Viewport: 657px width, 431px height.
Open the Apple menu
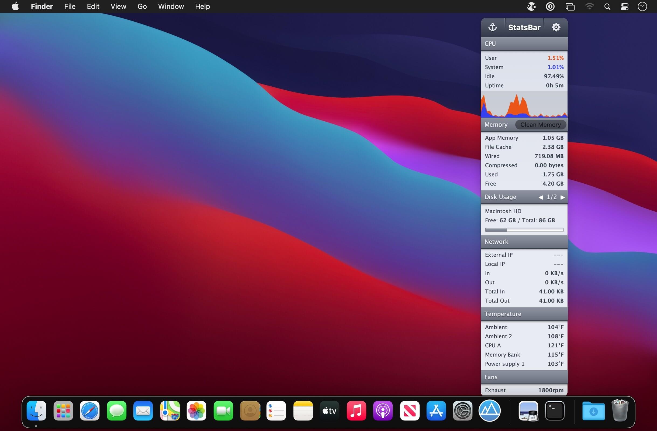pyautogui.click(x=15, y=6)
